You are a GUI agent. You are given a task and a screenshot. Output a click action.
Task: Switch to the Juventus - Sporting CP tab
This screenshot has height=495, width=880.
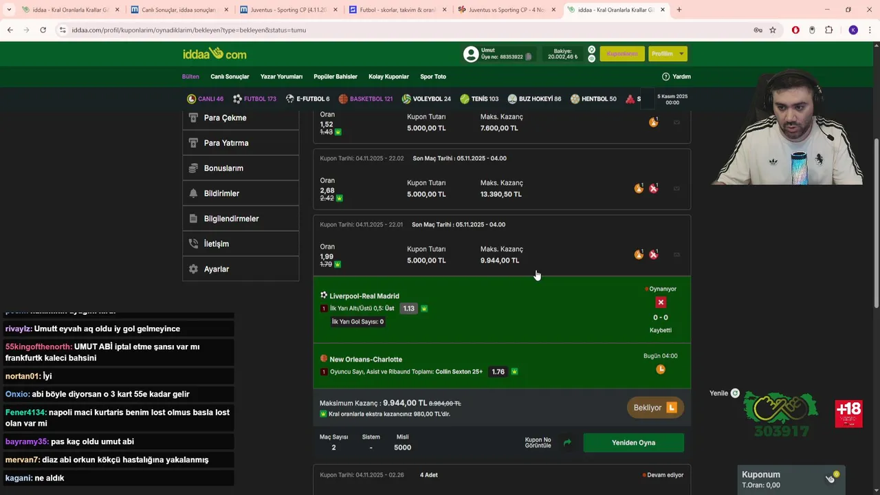pos(288,10)
